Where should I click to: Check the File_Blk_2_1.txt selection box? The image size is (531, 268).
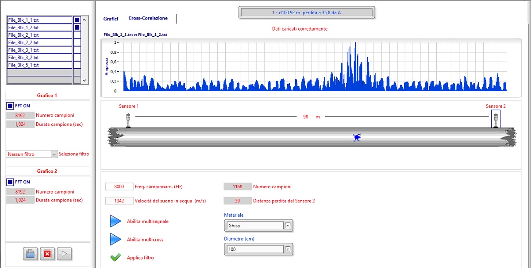[x=77, y=35]
